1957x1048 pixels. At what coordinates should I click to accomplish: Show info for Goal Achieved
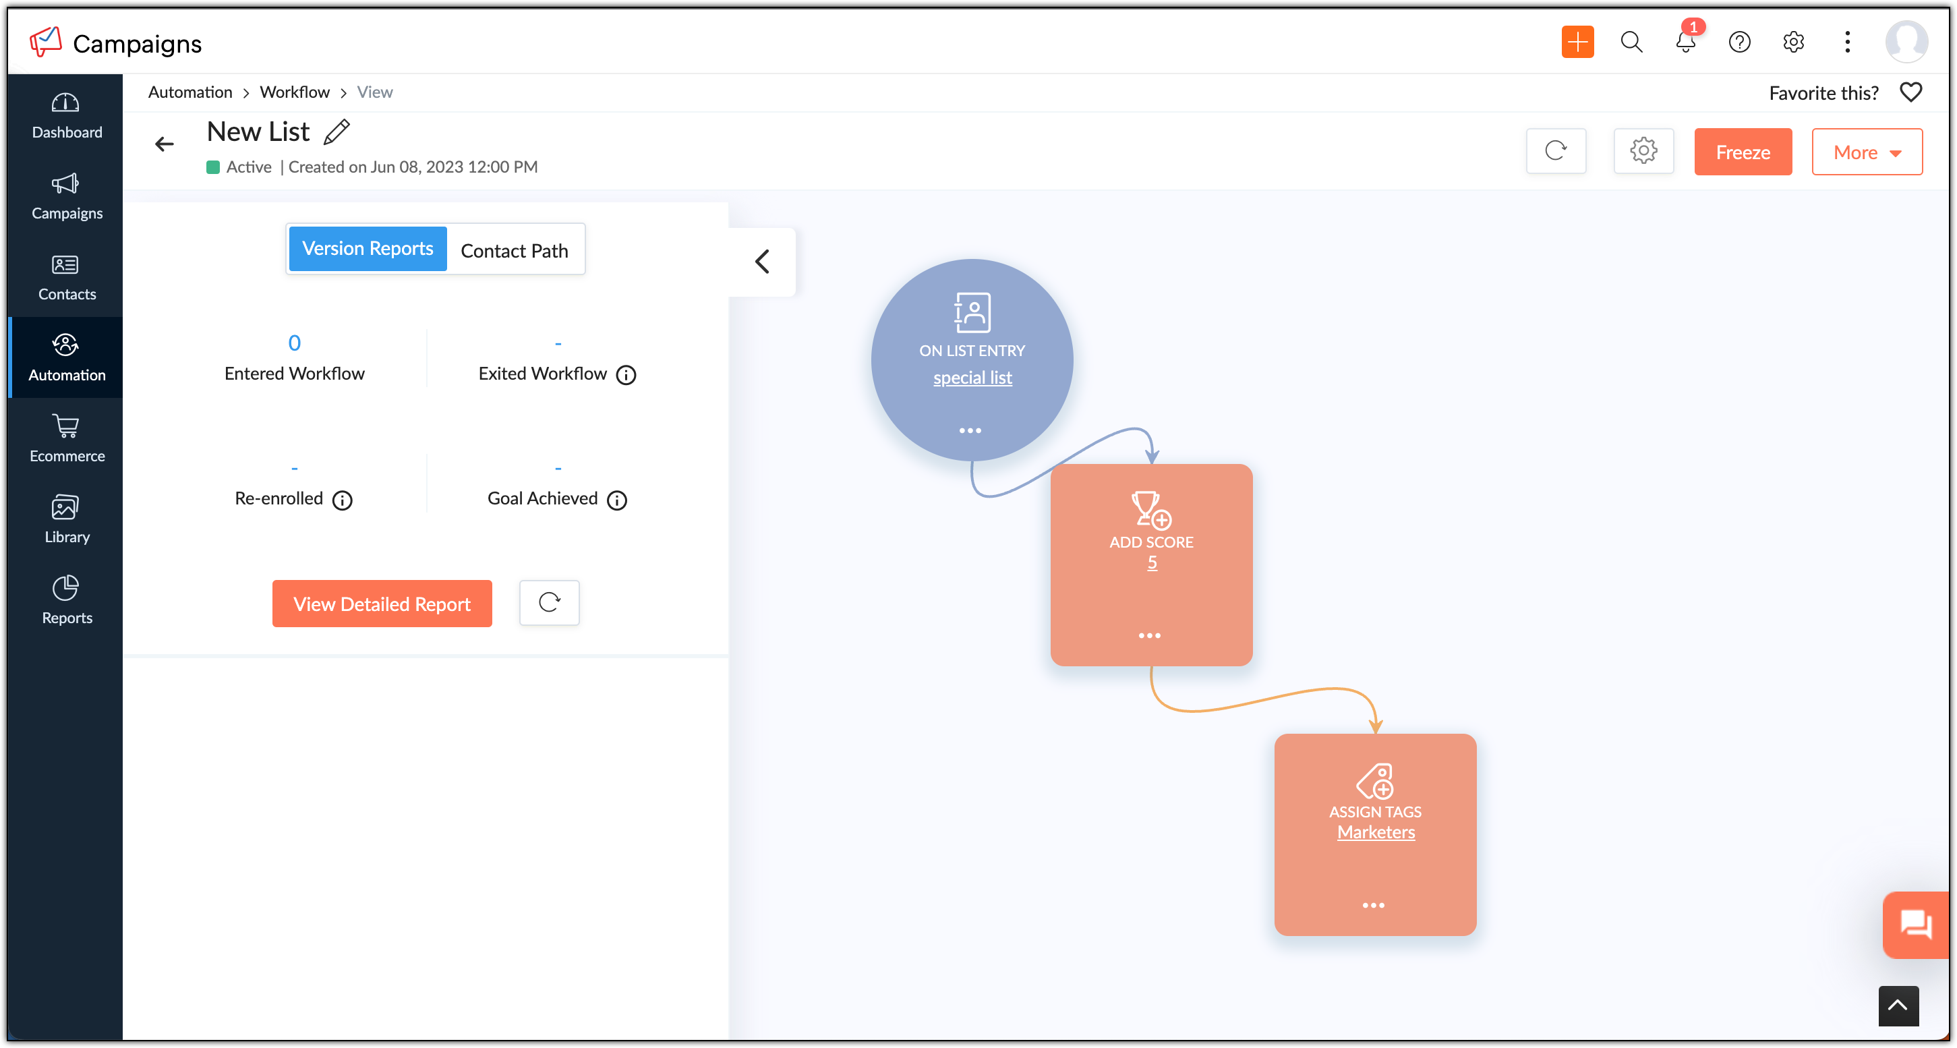pyautogui.click(x=617, y=500)
